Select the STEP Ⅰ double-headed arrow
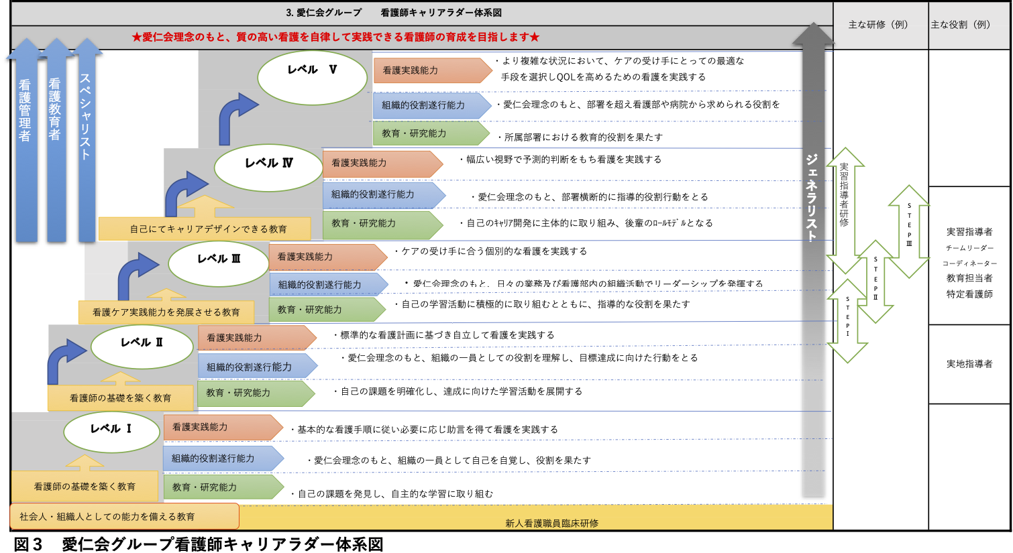1013x553 pixels. 847,320
